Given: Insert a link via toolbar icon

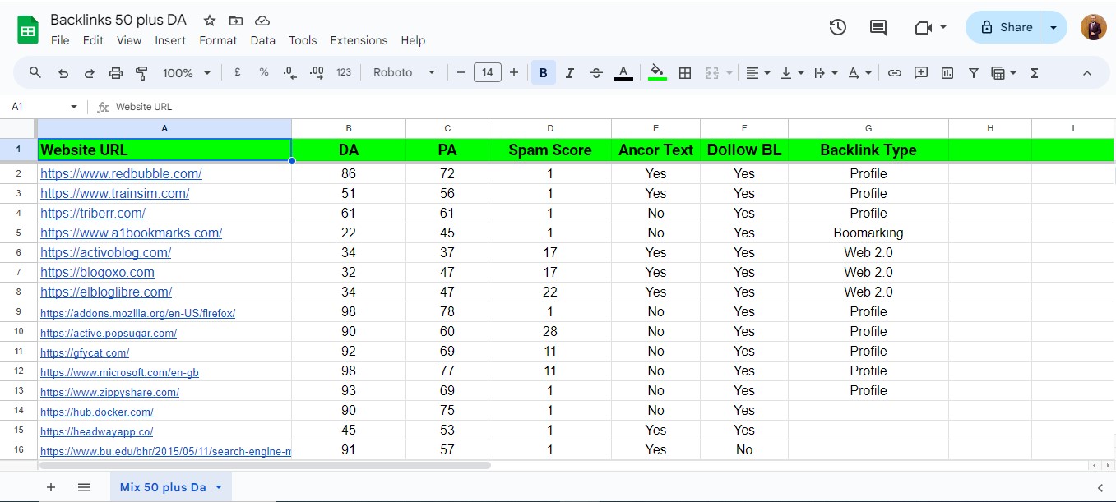Looking at the screenshot, I should 894,72.
